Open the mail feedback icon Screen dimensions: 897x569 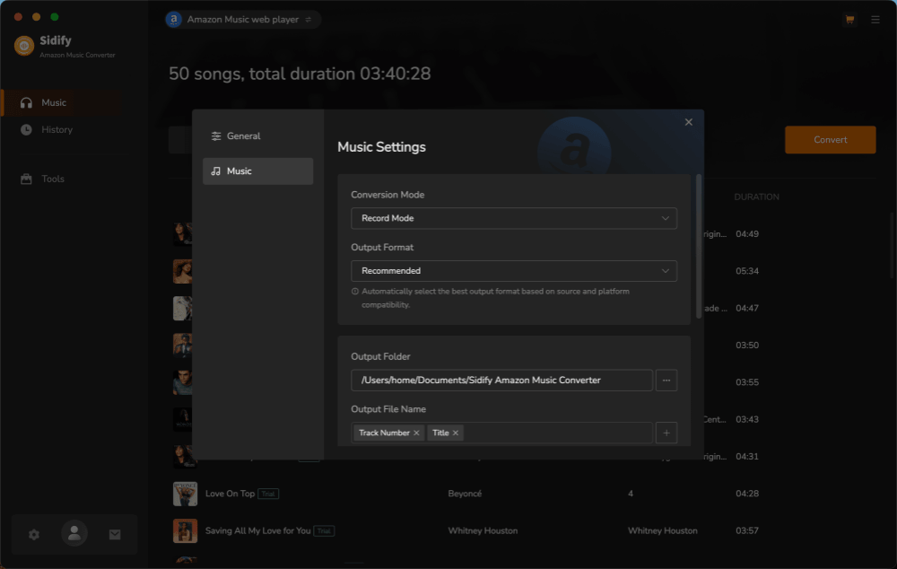115,534
